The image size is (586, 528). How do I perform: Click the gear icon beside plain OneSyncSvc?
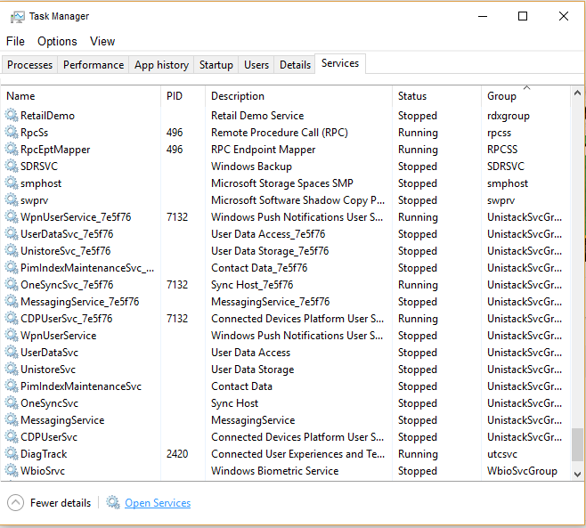pos(12,402)
